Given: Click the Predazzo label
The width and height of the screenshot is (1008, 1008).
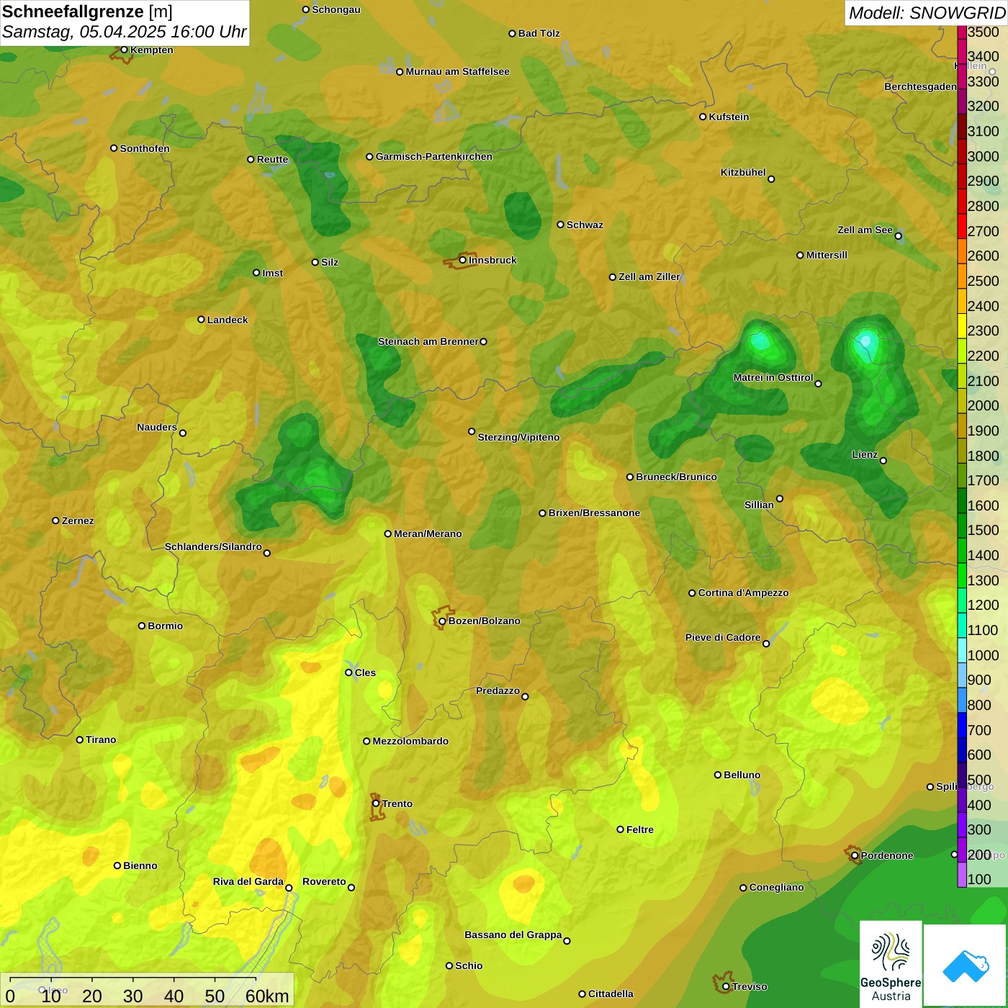Looking at the screenshot, I should pyautogui.click(x=498, y=690).
